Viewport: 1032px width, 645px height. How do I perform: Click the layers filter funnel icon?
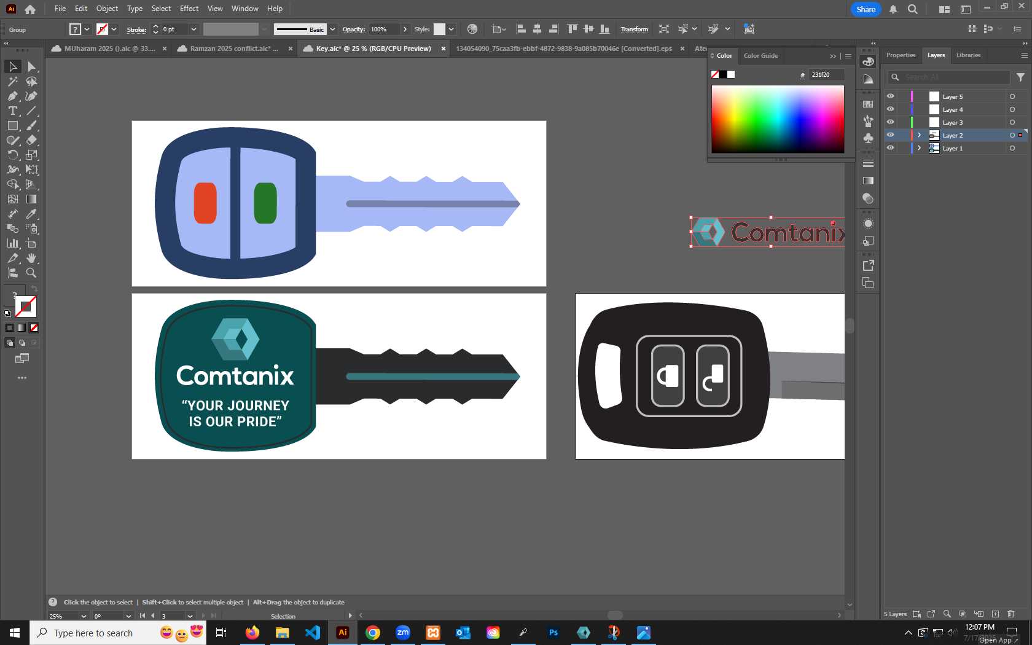point(1020,77)
